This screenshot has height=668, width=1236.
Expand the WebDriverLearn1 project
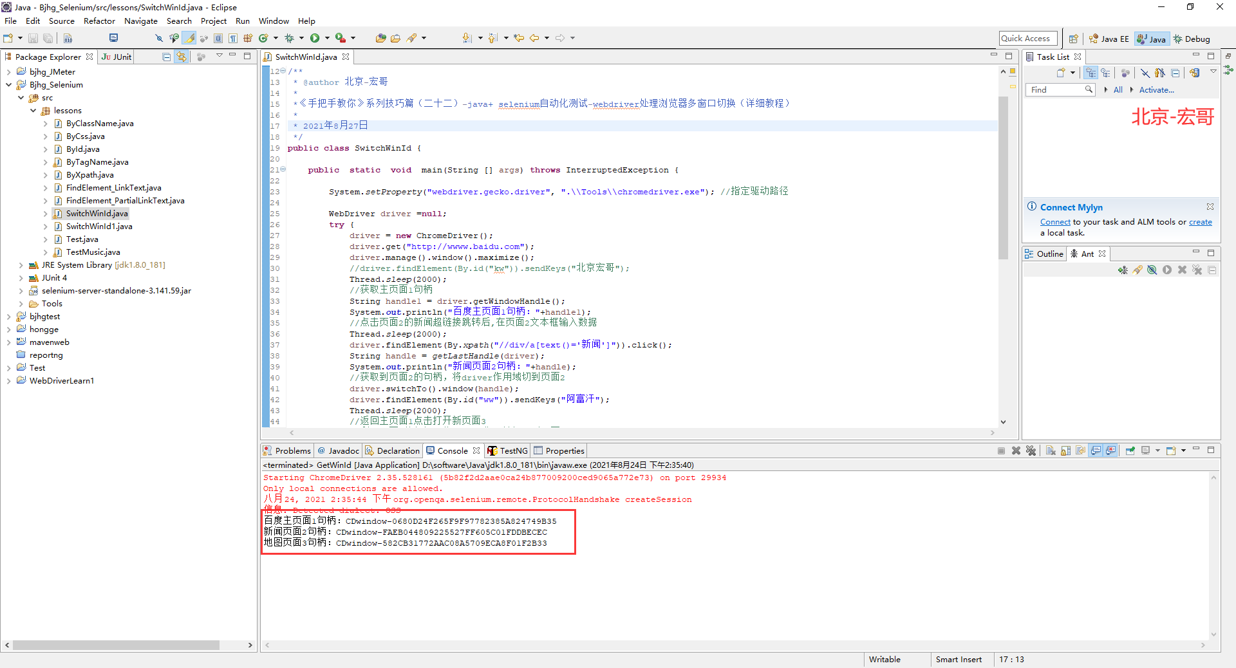pyautogui.click(x=9, y=381)
